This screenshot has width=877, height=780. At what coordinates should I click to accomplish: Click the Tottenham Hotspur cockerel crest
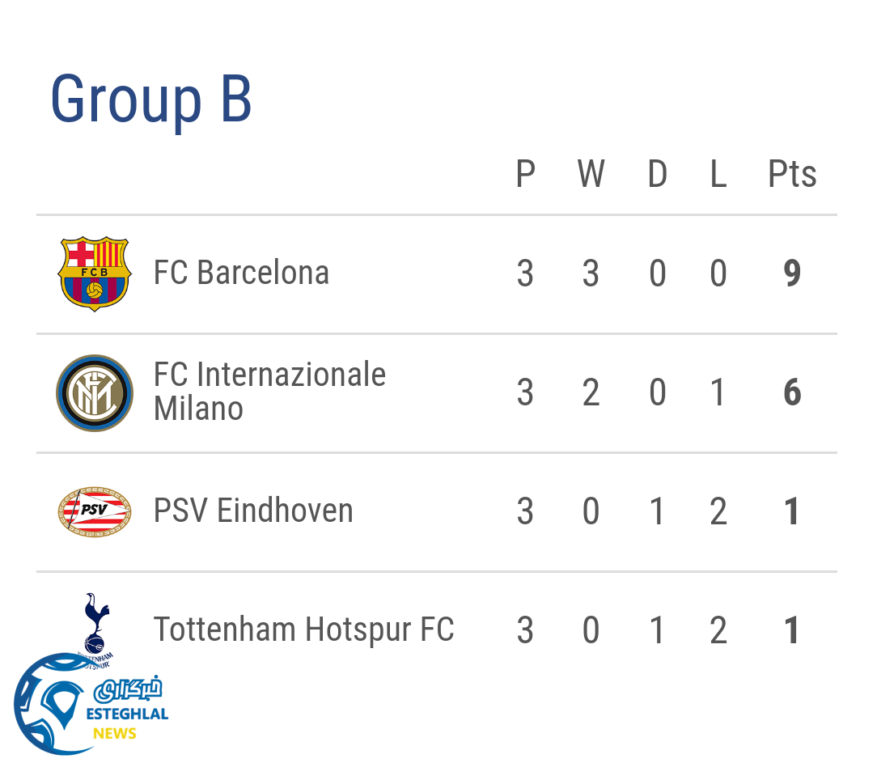pos(97,623)
